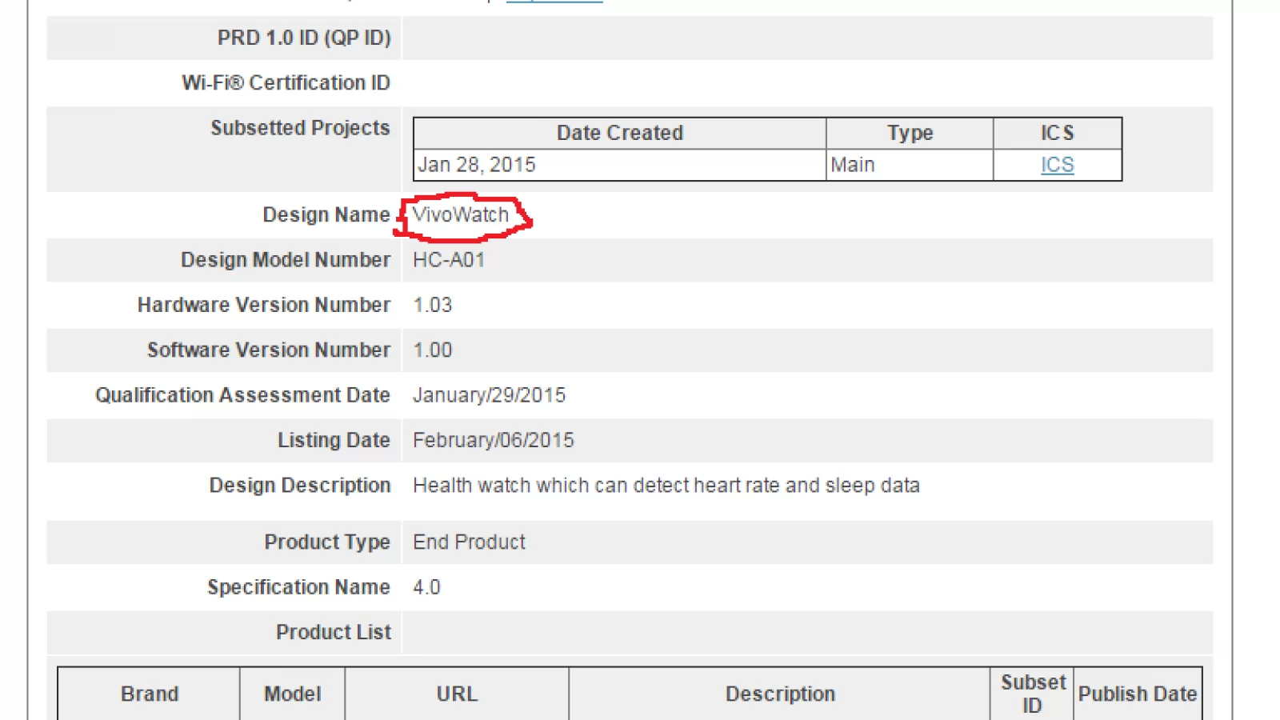Click the "Date Created" column header
Viewport: 1280px width, 720px height.
click(620, 133)
